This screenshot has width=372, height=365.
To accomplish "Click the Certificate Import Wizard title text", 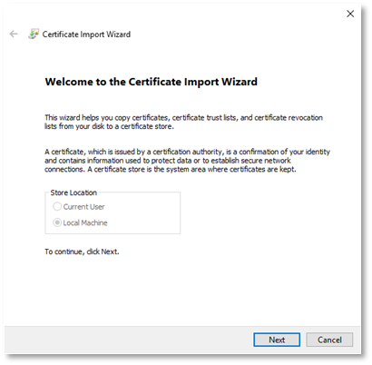I will (x=86, y=35).
